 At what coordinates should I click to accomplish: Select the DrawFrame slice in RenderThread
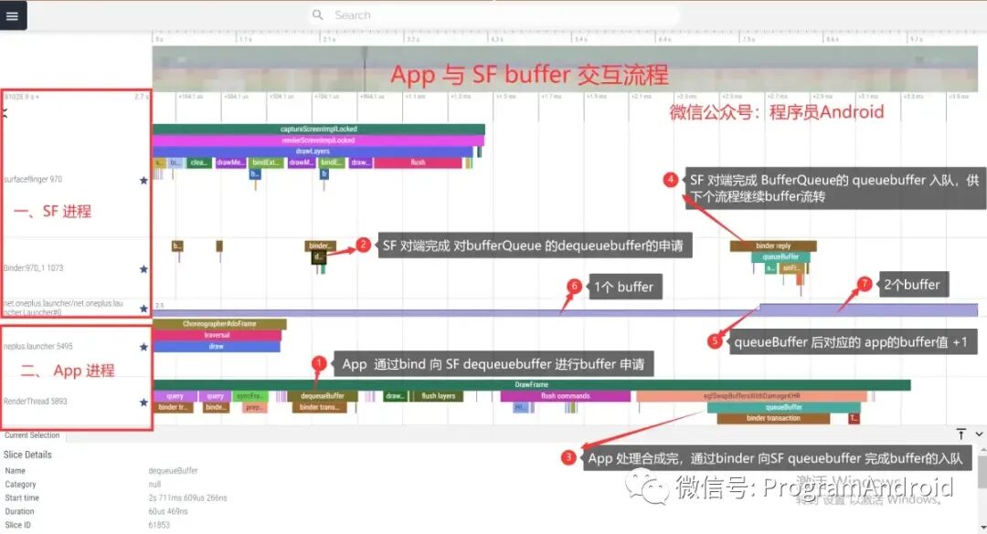[532, 385]
